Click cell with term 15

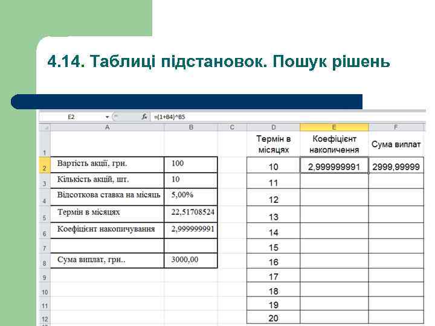tap(273, 246)
